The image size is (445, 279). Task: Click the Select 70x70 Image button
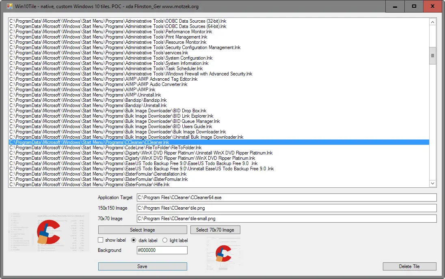pos(215,230)
